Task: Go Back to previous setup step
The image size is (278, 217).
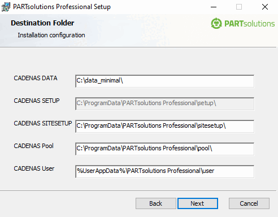Action: coord(156,203)
